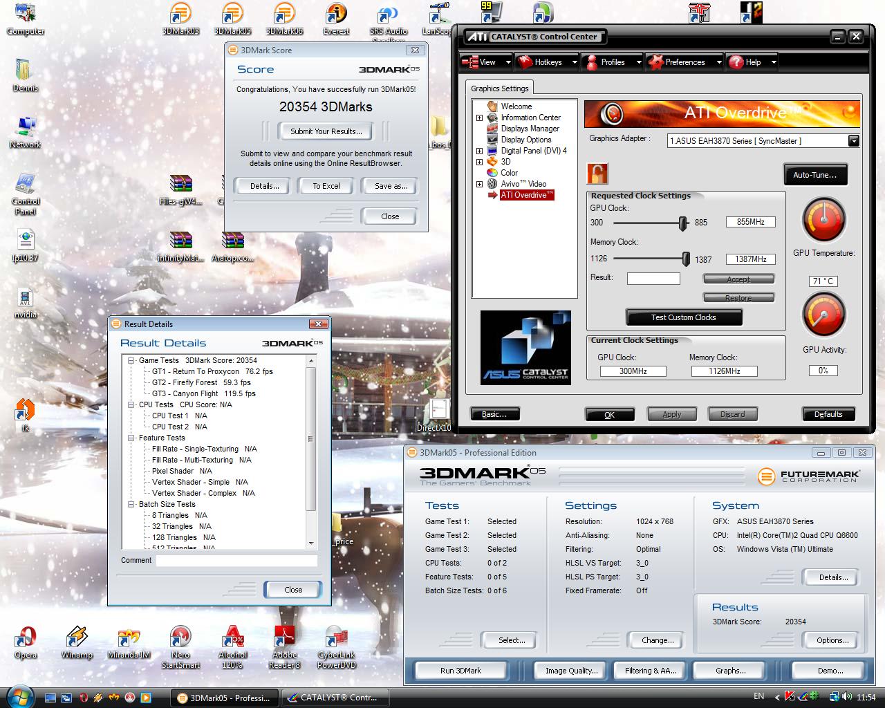
Task: Open the Computer desktop icon
Action: point(26,19)
